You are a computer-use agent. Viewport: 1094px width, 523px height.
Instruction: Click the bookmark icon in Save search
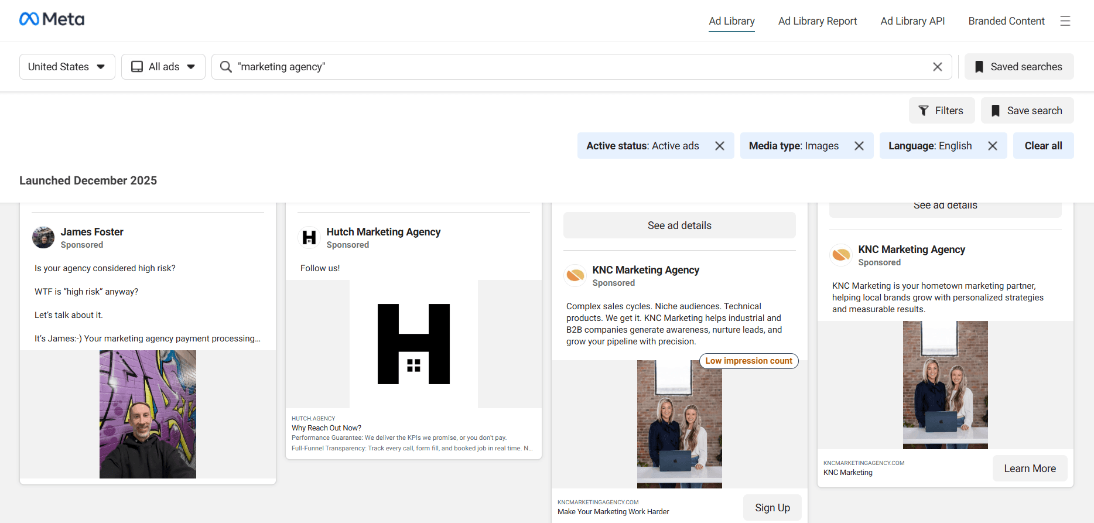[995, 111]
